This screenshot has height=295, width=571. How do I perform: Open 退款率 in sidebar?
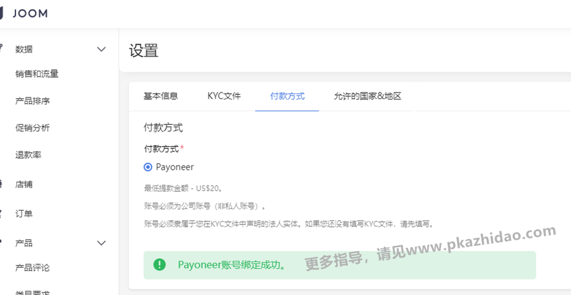click(x=28, y=155)
